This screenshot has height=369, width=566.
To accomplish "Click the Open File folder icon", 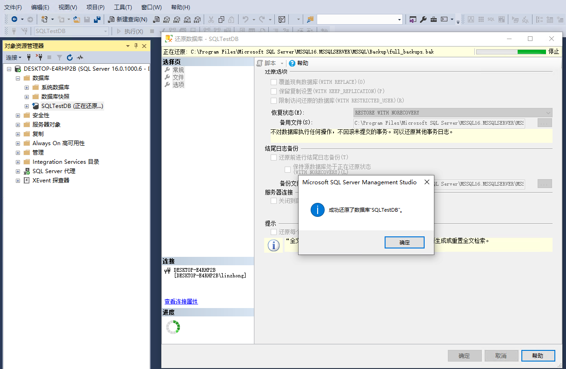I will (x=77, y=19).
